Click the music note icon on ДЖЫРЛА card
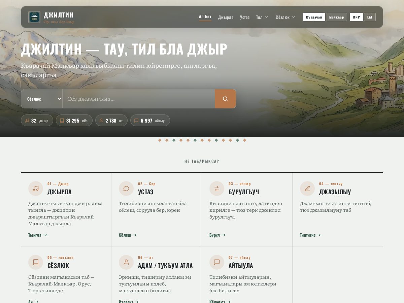The width and height of the screenshot is (404, 303). pos(36,189)
